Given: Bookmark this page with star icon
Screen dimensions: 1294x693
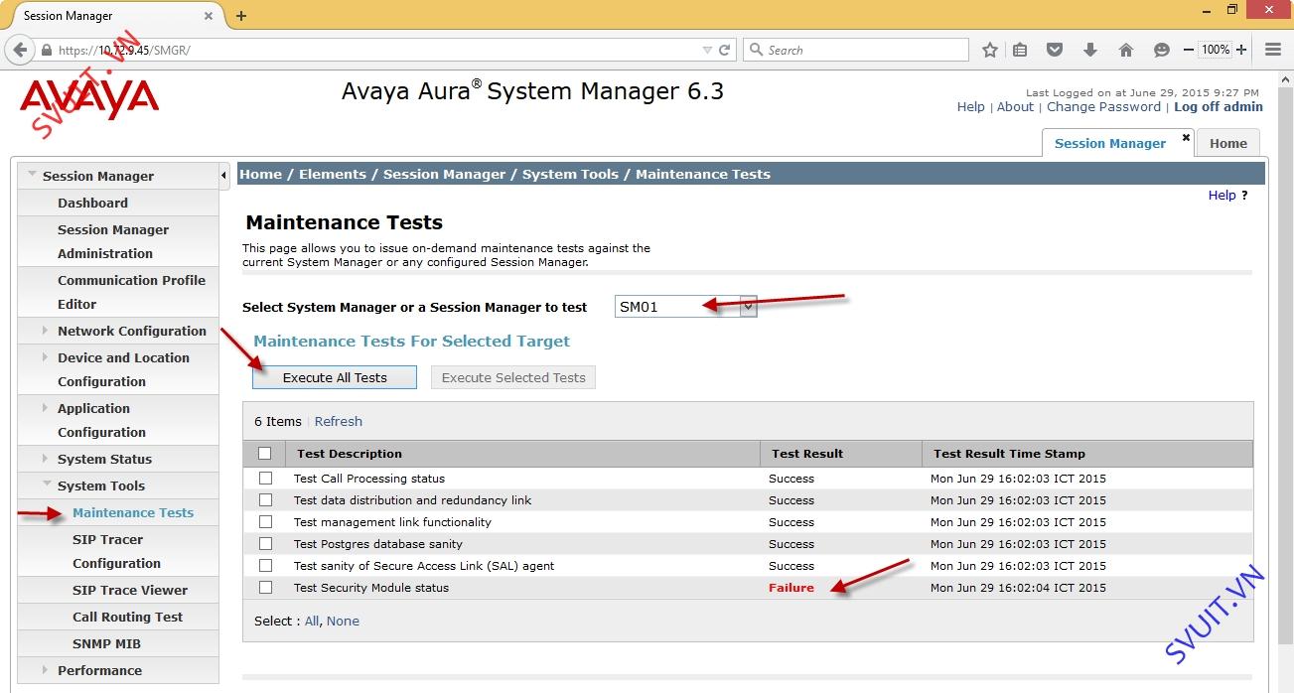Looking at the screenshot, I should [990, 50].
